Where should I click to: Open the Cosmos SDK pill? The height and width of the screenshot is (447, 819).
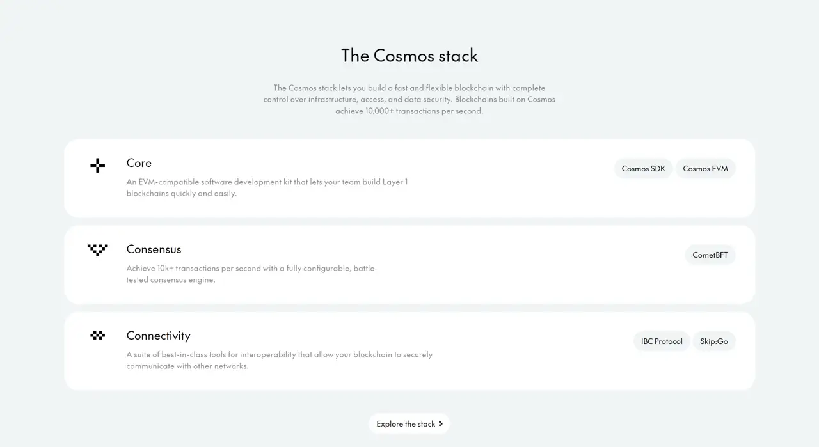(643, 168)
